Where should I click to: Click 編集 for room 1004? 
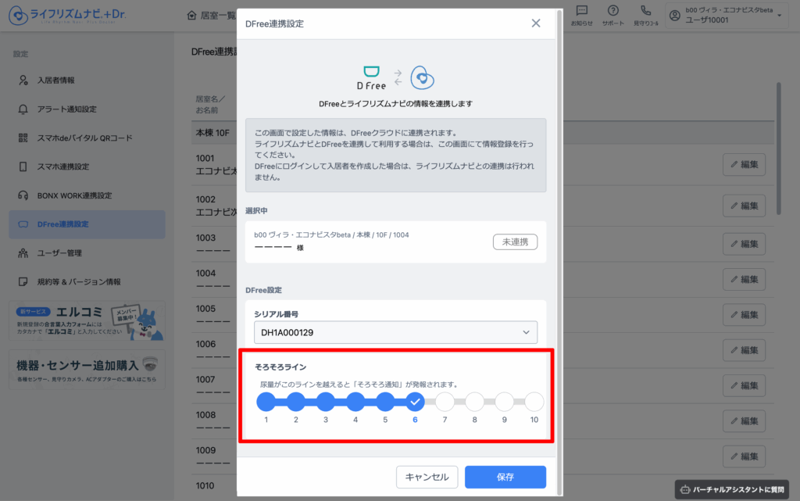[744, 279]
